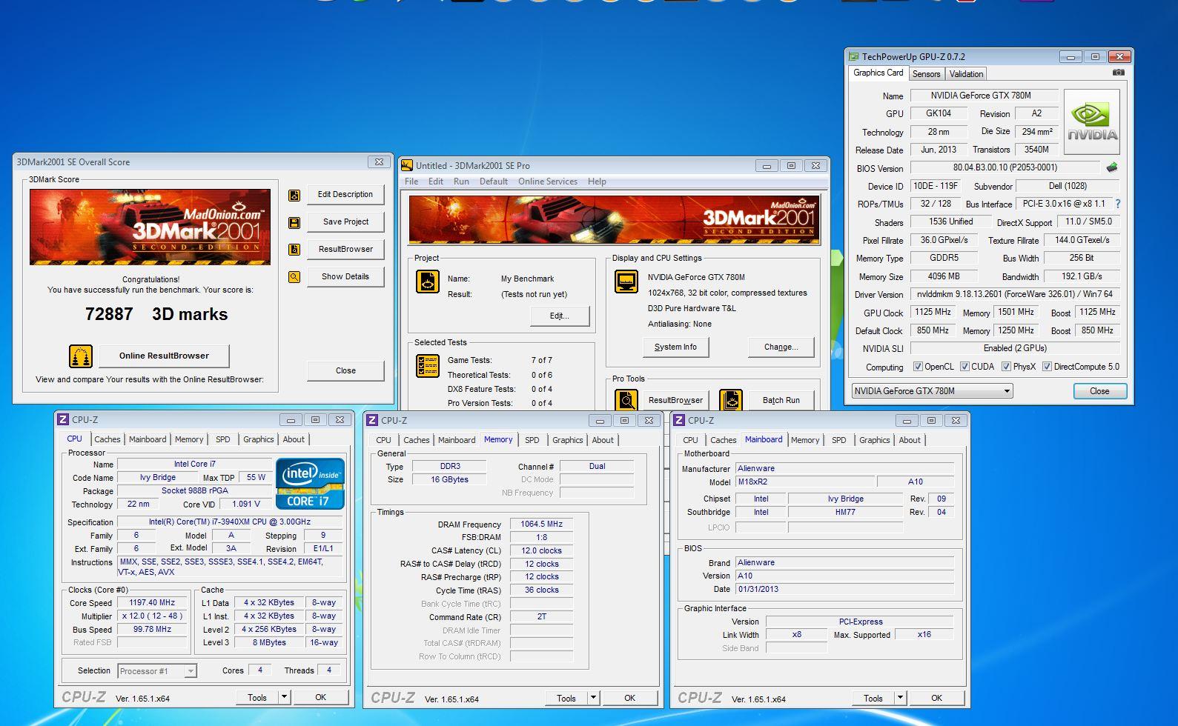This screenshot has width=1178, height=726.
Task: Click the Pro Tools ResultBrowser magnifier icon
Action: (x=626, y=400)
